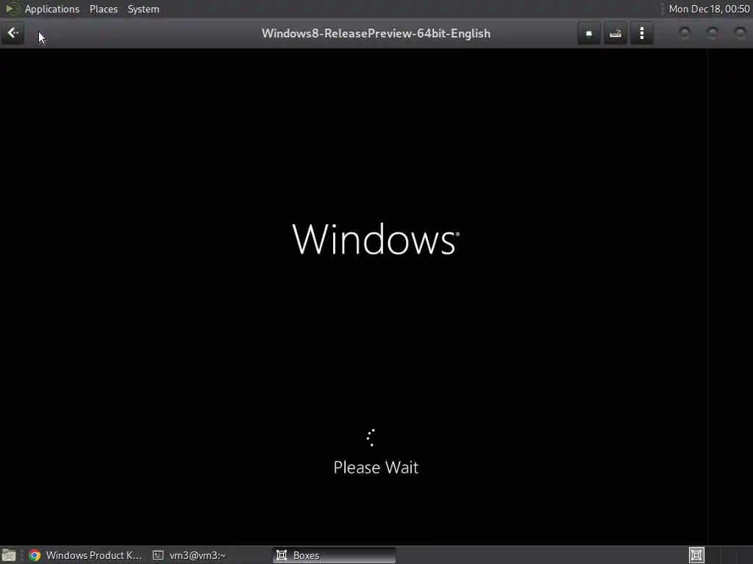Click the fullscreen button in Boxes header
This screenshot has width=753, height=564.
(589, 34)
